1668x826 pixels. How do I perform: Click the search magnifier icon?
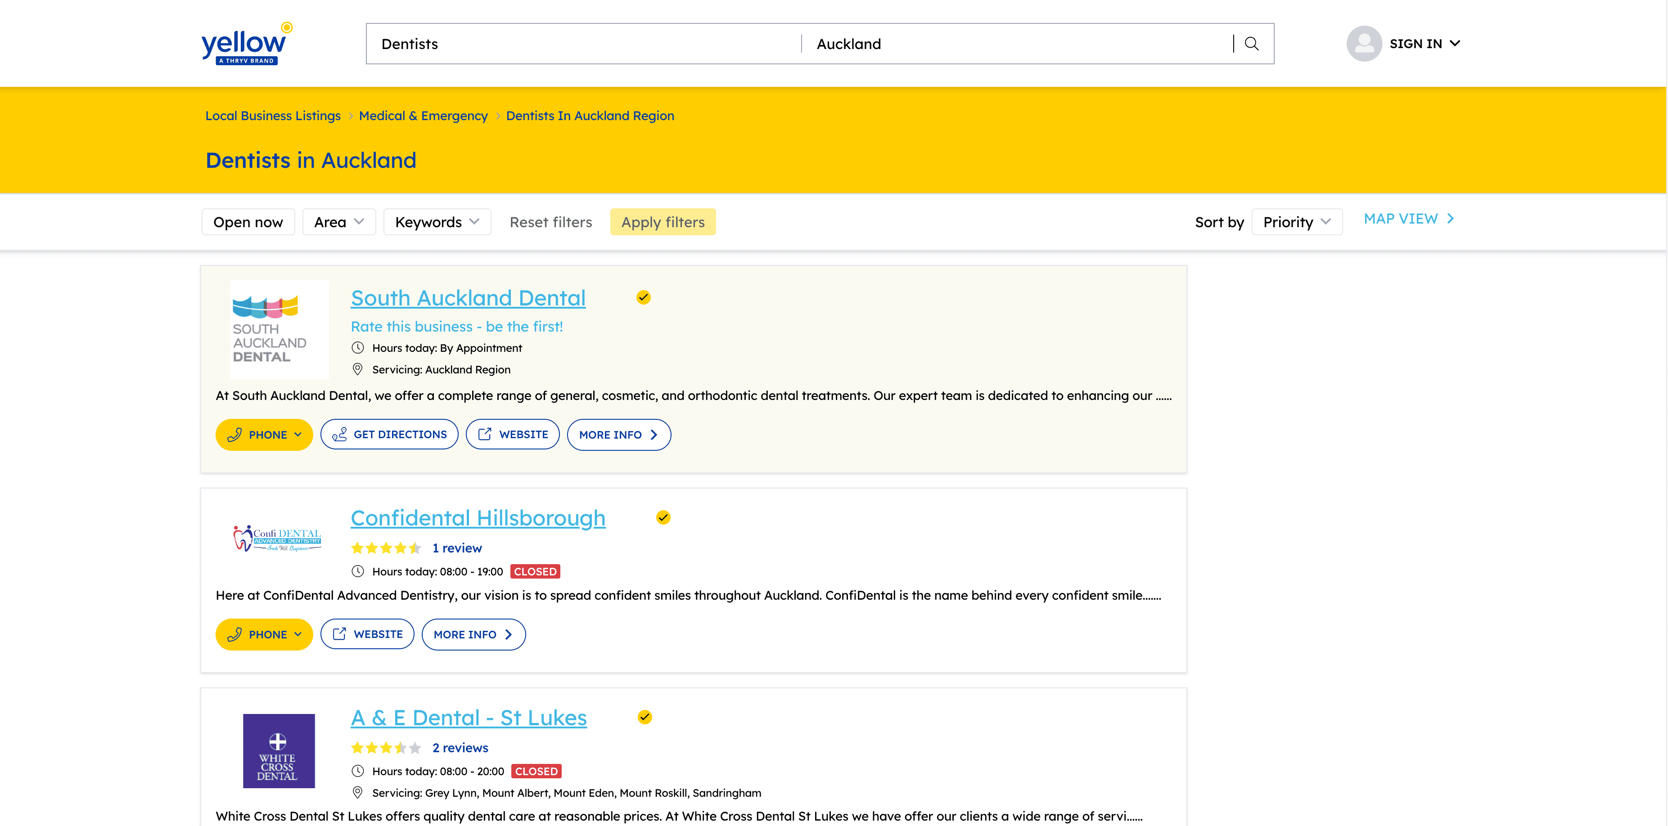click(1251, 43)
